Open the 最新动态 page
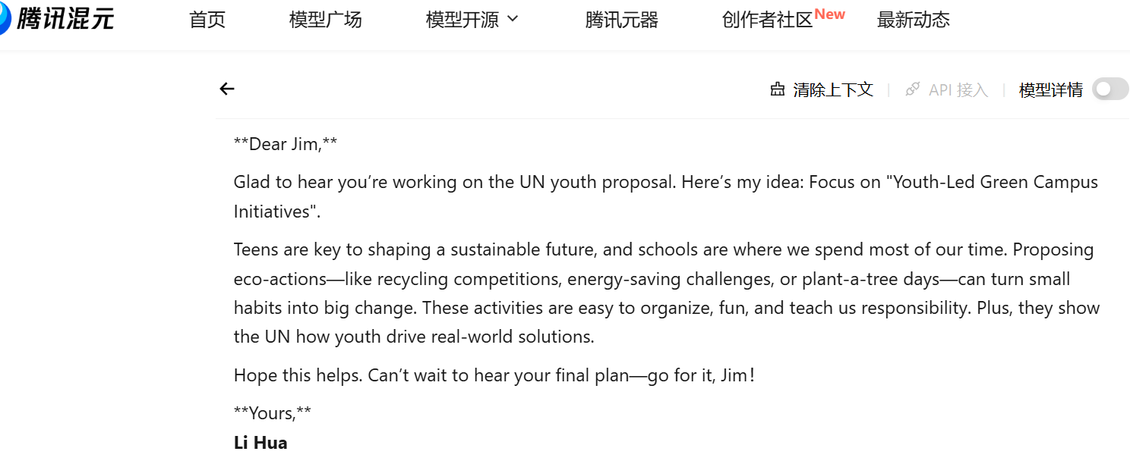This screenshot has width=1130, height=464. 913,20
